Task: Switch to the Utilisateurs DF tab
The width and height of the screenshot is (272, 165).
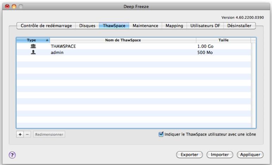Action: tap(205, 26)
